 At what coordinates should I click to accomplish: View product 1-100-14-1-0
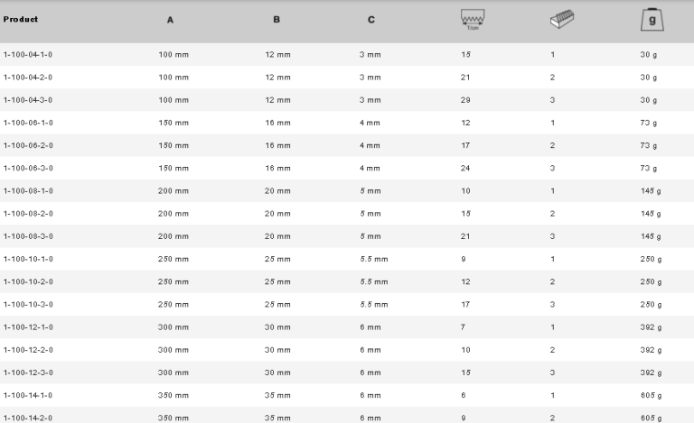pyautogui.click(x=34, y=395)
